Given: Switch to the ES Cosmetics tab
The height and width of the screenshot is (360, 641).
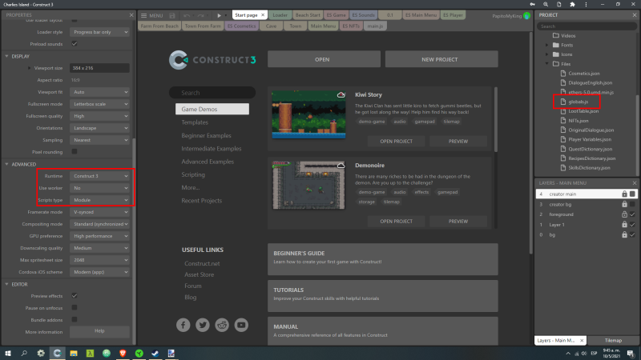Looking at the screenshot, I should click(242, 26).
